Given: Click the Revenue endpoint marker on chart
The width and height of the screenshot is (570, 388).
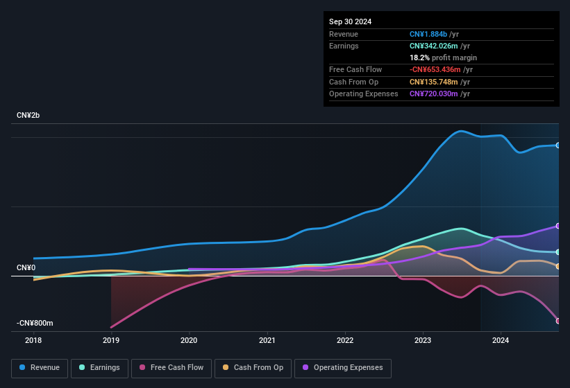Looking at the screenshot, I should point(558,145).
